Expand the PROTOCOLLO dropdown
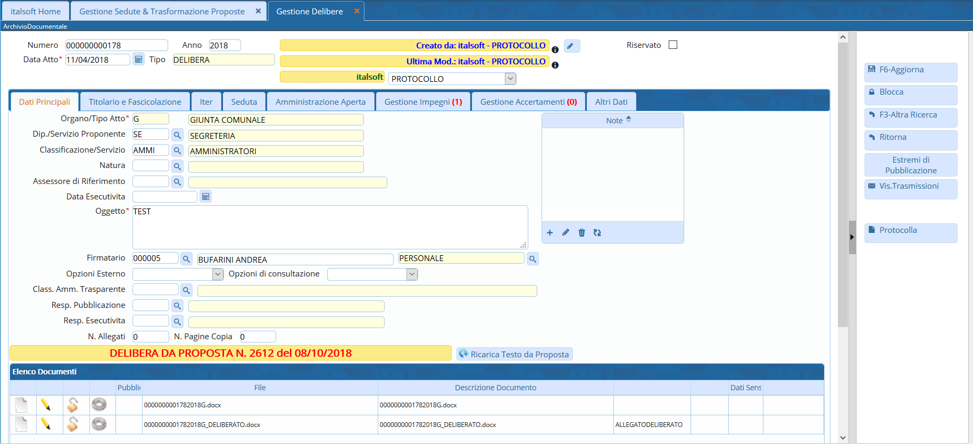This screenshot has height=444, width=973. coord(510,79)
